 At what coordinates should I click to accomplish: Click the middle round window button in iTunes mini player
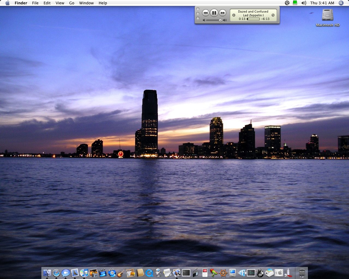198,13
